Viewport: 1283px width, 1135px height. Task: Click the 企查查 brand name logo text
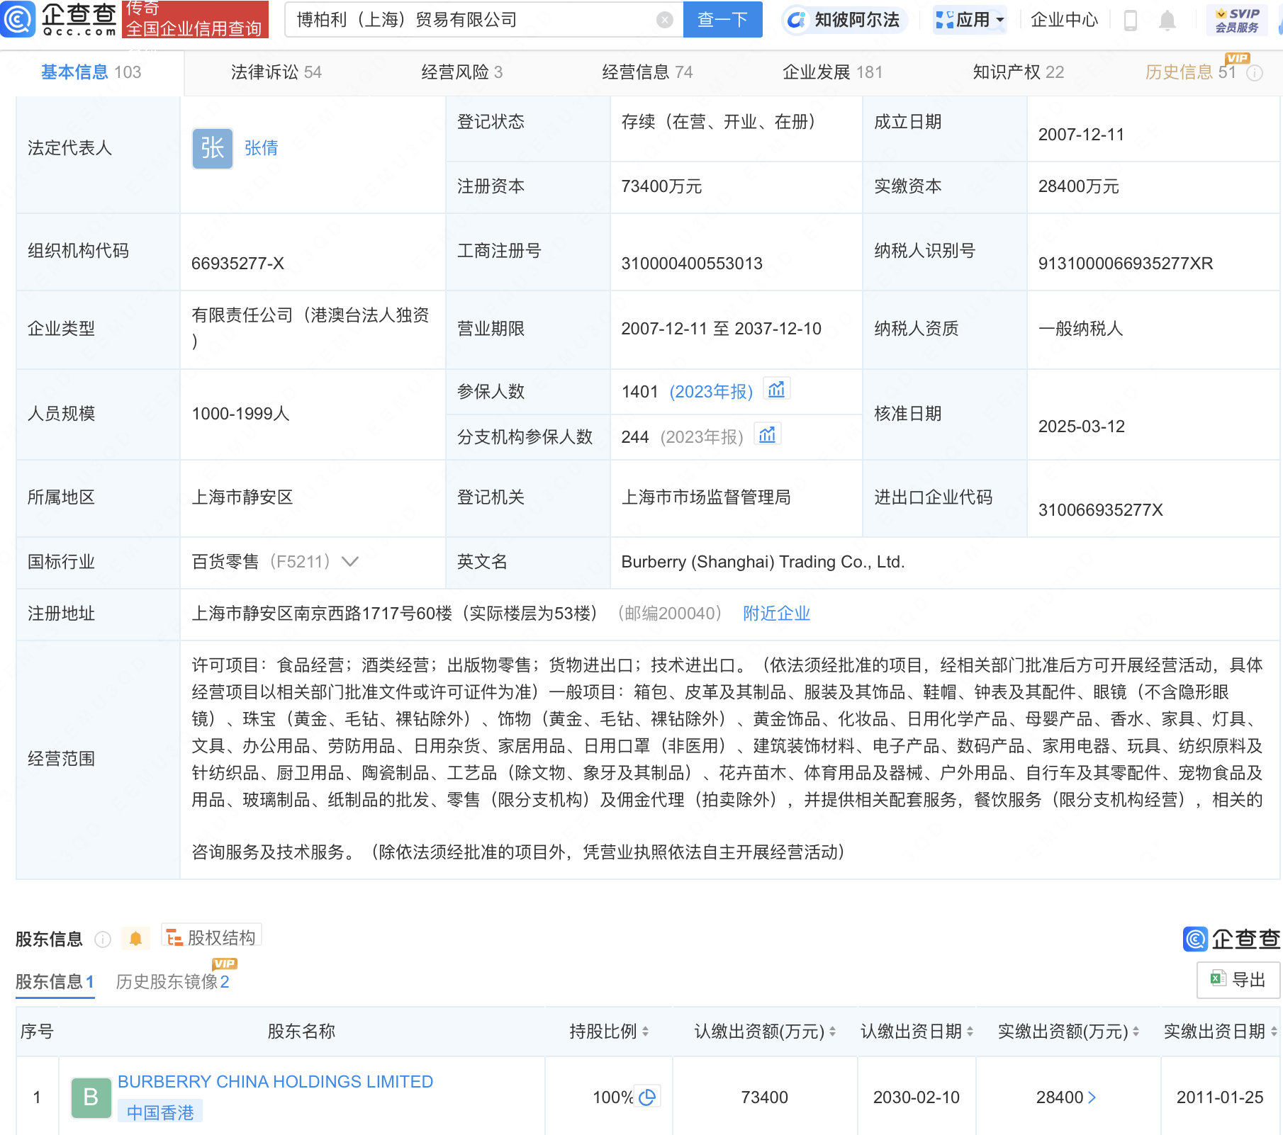79,20
